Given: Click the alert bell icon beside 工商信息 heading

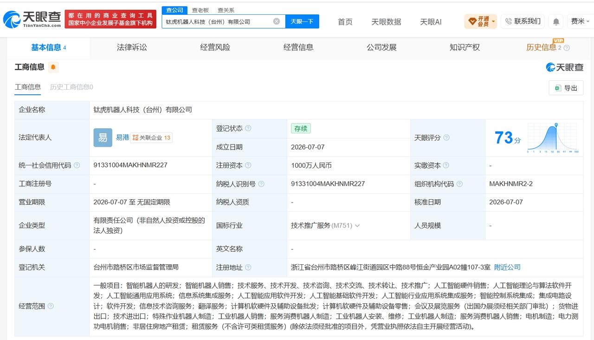Looking at the screenshot, I should click(x=53, y=67).
